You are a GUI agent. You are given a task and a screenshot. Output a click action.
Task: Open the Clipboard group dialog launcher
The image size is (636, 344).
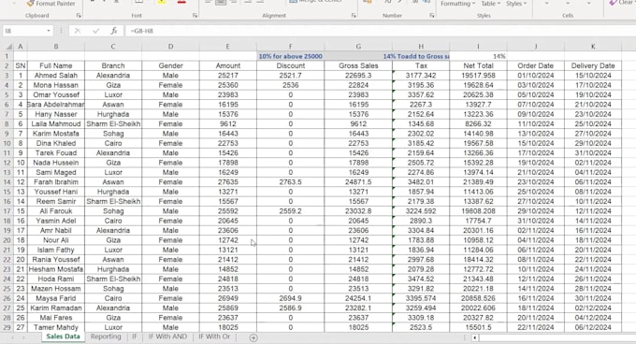click(79, 15)
